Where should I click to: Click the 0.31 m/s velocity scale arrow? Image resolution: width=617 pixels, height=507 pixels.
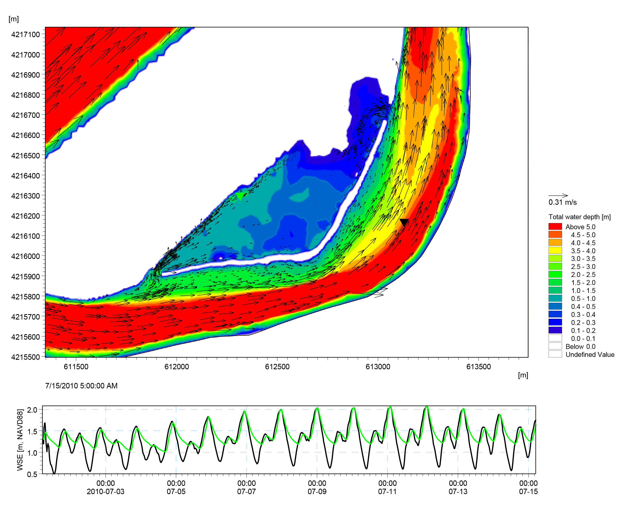(x=558, y=195)
